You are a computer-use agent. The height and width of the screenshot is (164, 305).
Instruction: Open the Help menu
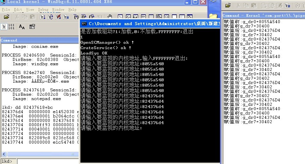click(x=72, y=9)
